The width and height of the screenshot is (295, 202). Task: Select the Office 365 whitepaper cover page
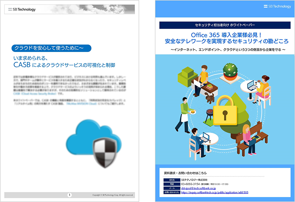(225, 101)
